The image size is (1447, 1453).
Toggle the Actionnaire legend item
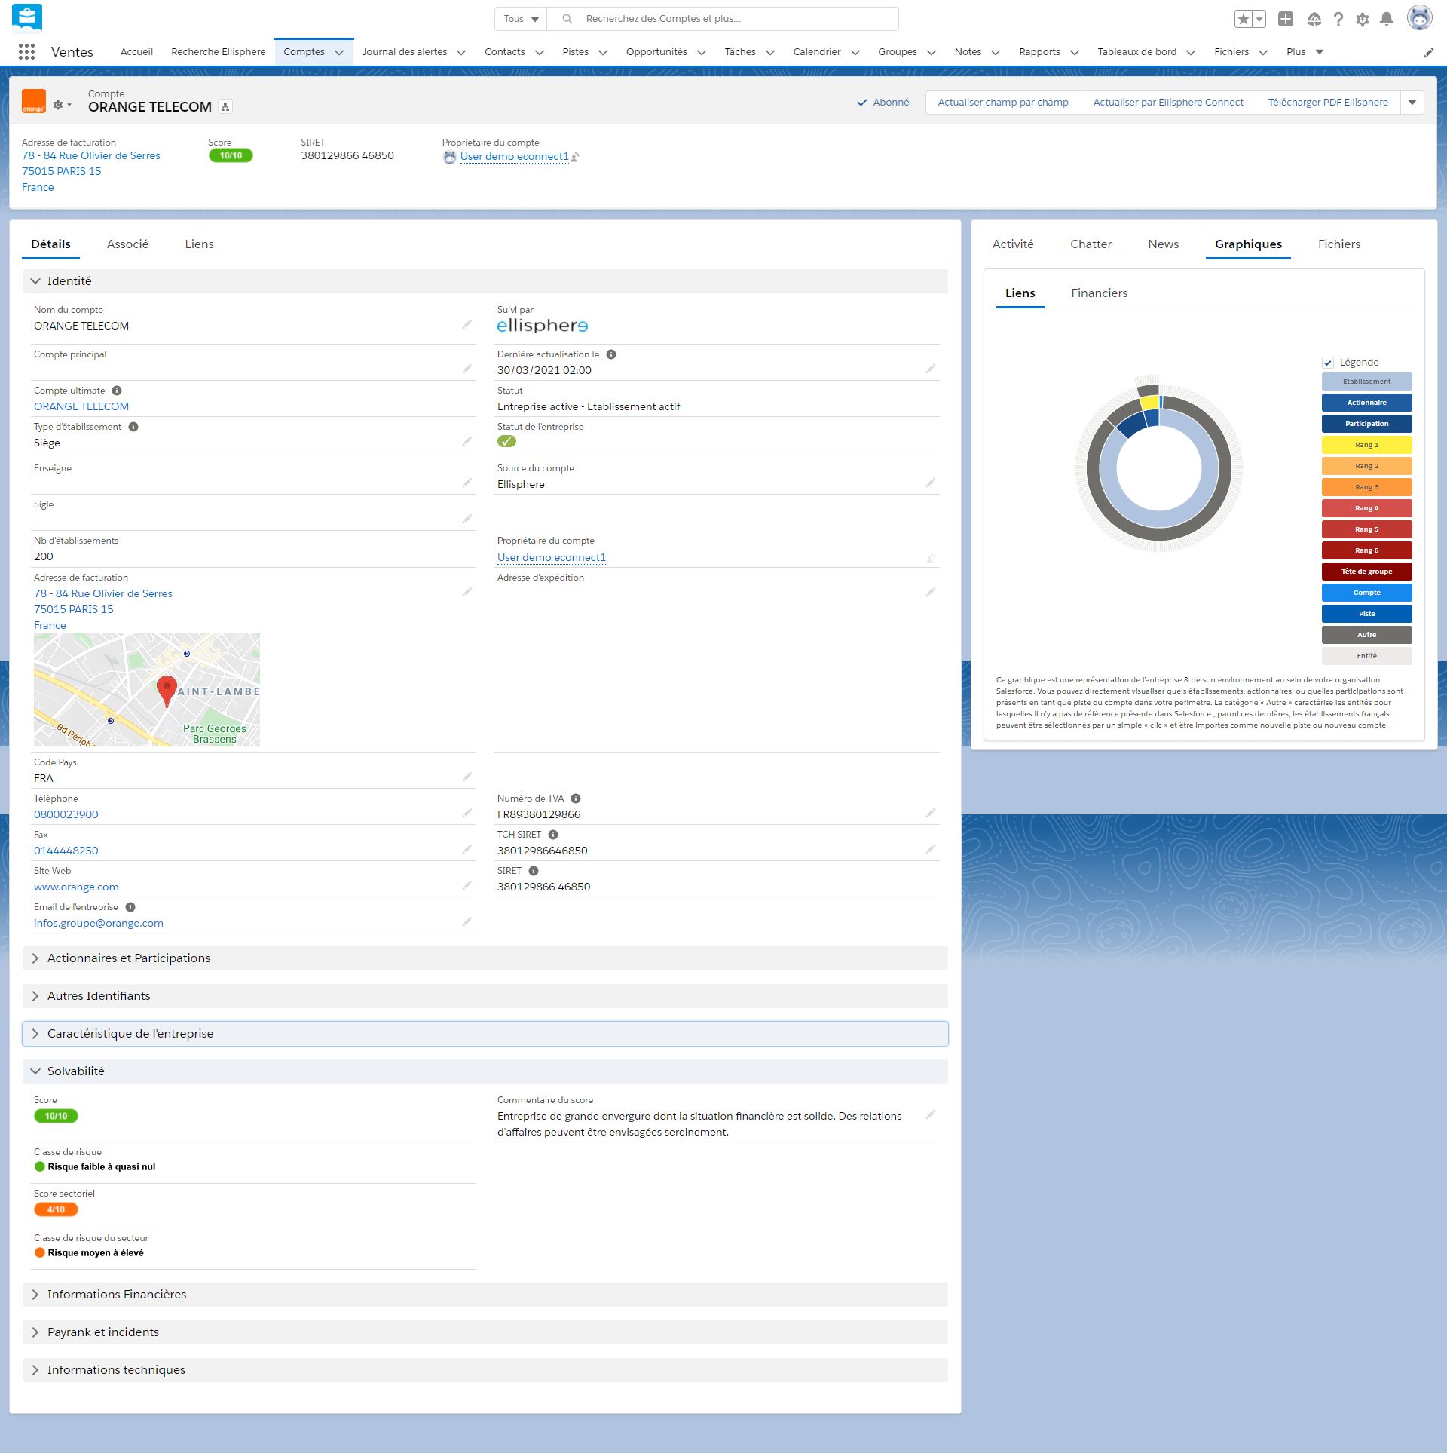tap(1366, 403)
